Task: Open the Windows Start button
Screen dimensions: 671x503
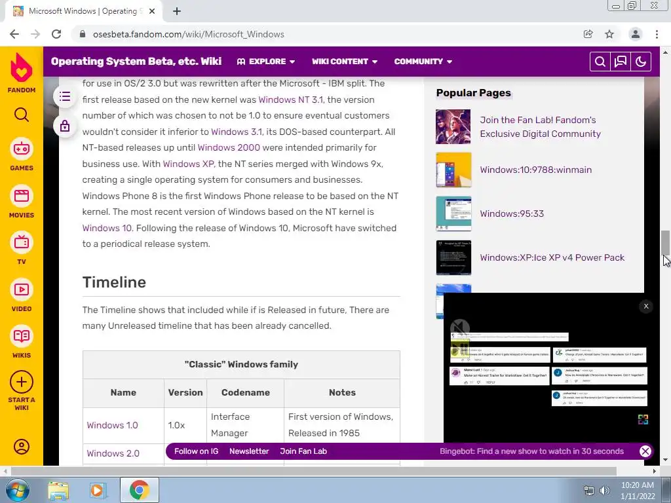Action: point(16,490)
